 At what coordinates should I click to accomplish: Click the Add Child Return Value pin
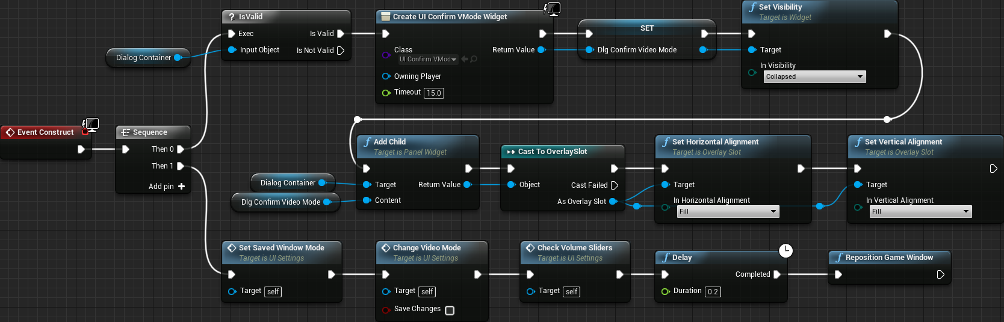point(467,185)
